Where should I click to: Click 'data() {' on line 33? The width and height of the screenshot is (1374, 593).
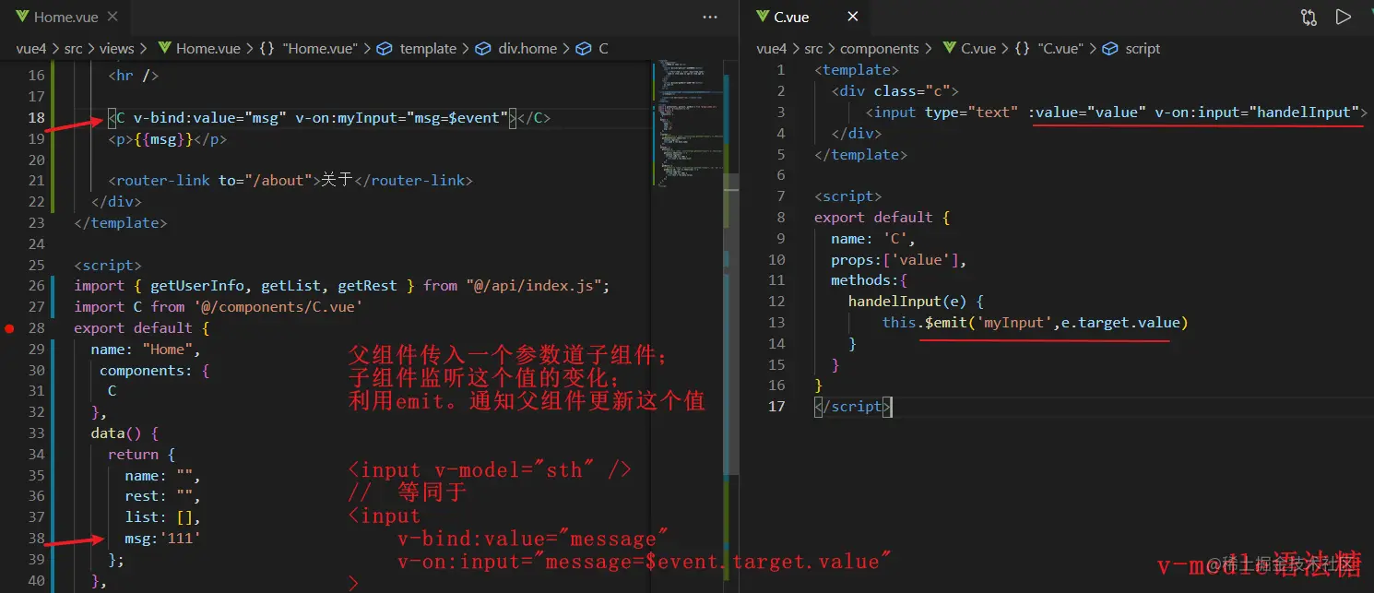point(124,433)
